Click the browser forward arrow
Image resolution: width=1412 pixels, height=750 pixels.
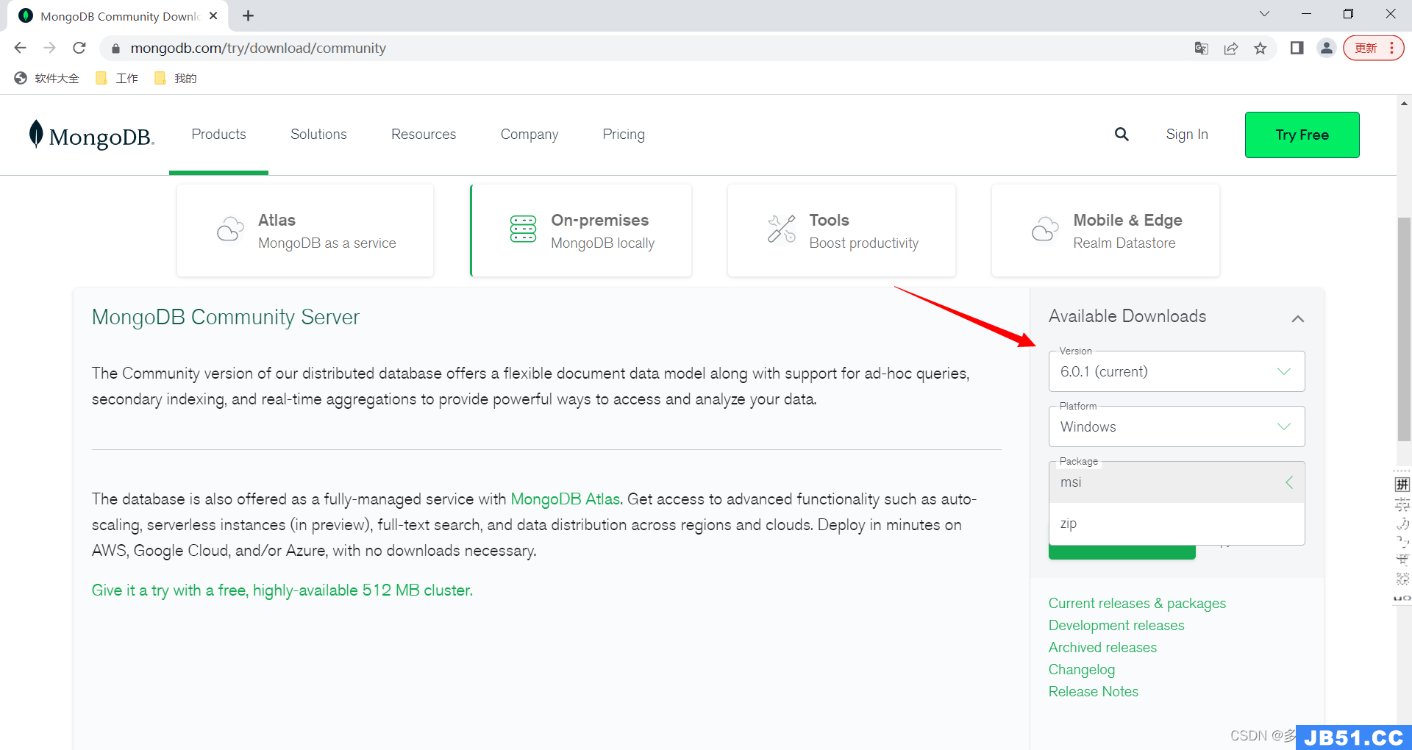tap(49, 48)
